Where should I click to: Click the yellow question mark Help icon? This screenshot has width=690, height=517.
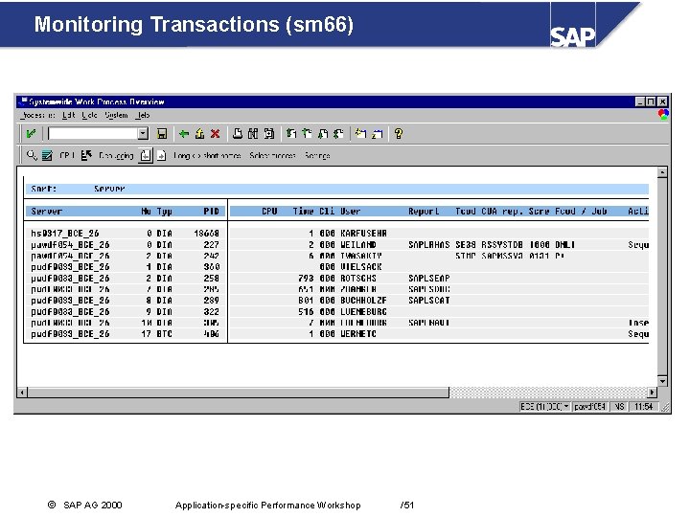tap(399, 134)
